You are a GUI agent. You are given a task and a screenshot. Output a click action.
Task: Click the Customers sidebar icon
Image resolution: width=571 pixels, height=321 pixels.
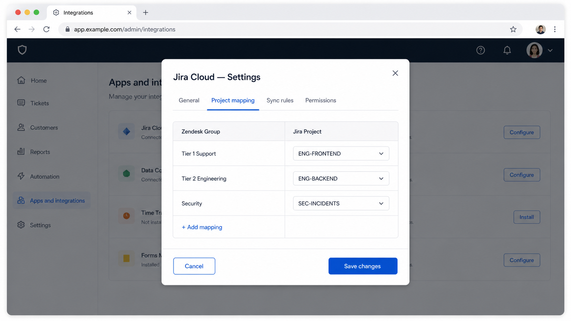pos(21,127)
